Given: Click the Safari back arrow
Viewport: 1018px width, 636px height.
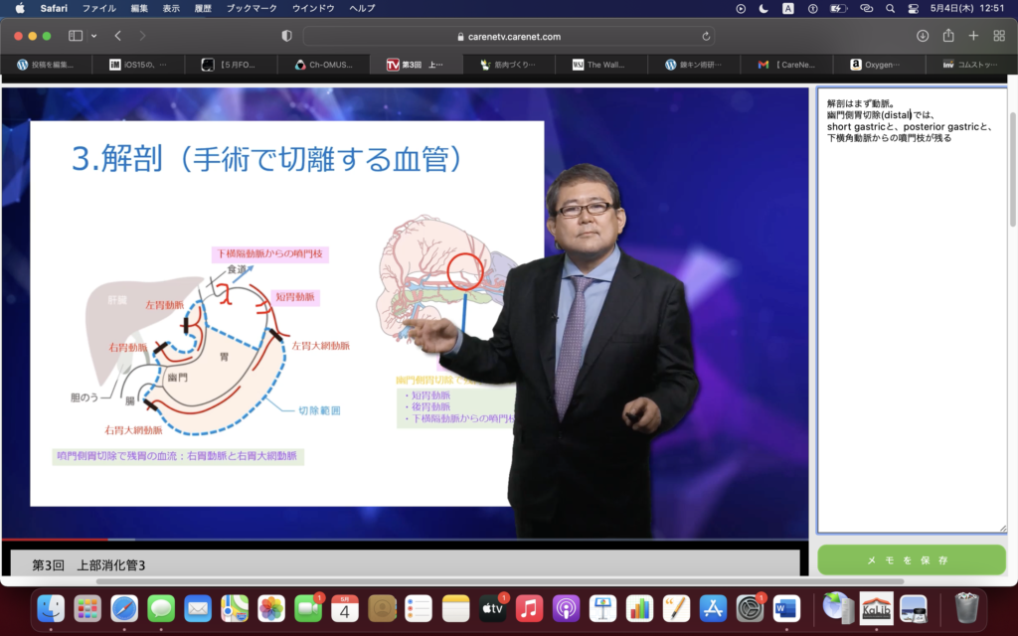Looking at the screenshot, I should 117,36.
